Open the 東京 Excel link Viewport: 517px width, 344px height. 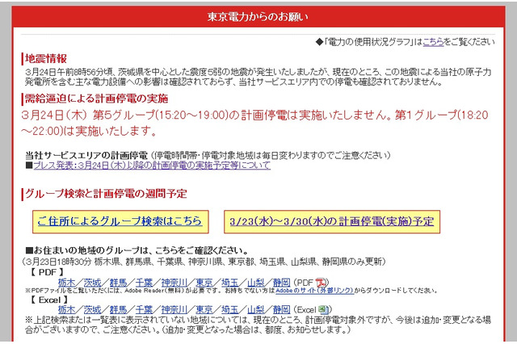coord(204,309)
